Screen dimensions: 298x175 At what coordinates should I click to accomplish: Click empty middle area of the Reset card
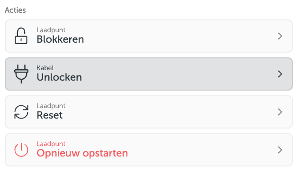[171, 112]
